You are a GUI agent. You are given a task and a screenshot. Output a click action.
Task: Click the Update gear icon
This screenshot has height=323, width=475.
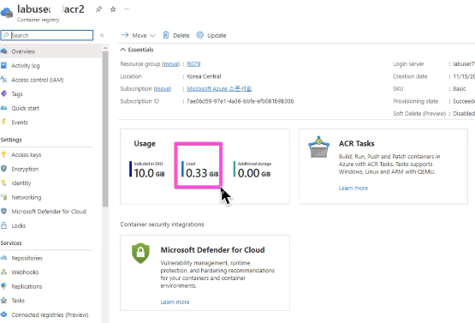click(x=200, y=35)
